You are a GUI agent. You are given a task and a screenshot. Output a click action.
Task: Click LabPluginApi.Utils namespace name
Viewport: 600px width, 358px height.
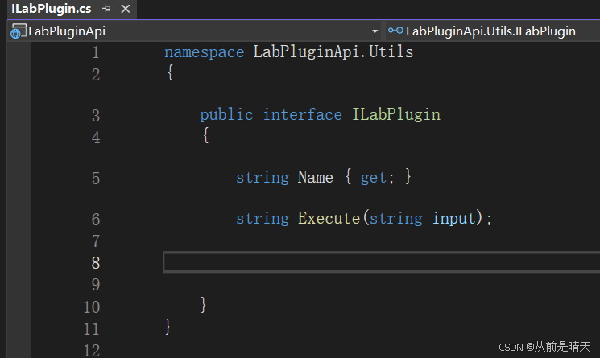point(333,51)
